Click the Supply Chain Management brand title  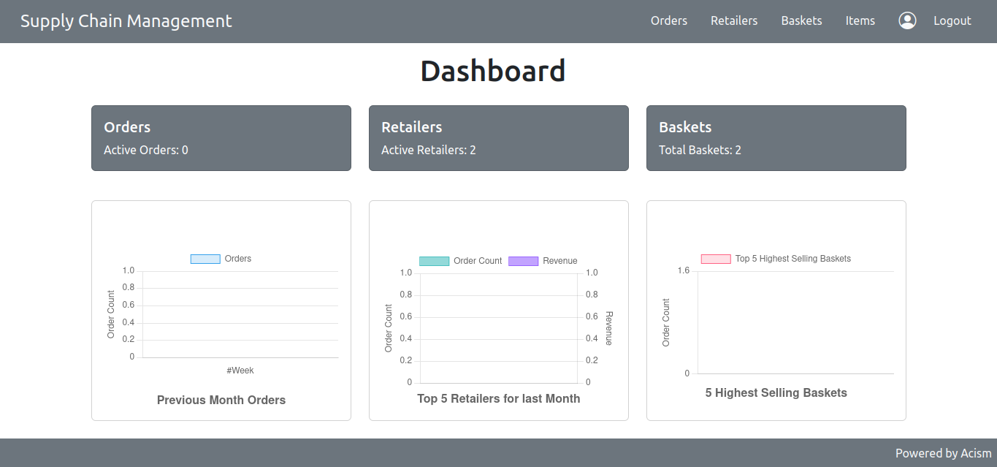click(126, 21)
